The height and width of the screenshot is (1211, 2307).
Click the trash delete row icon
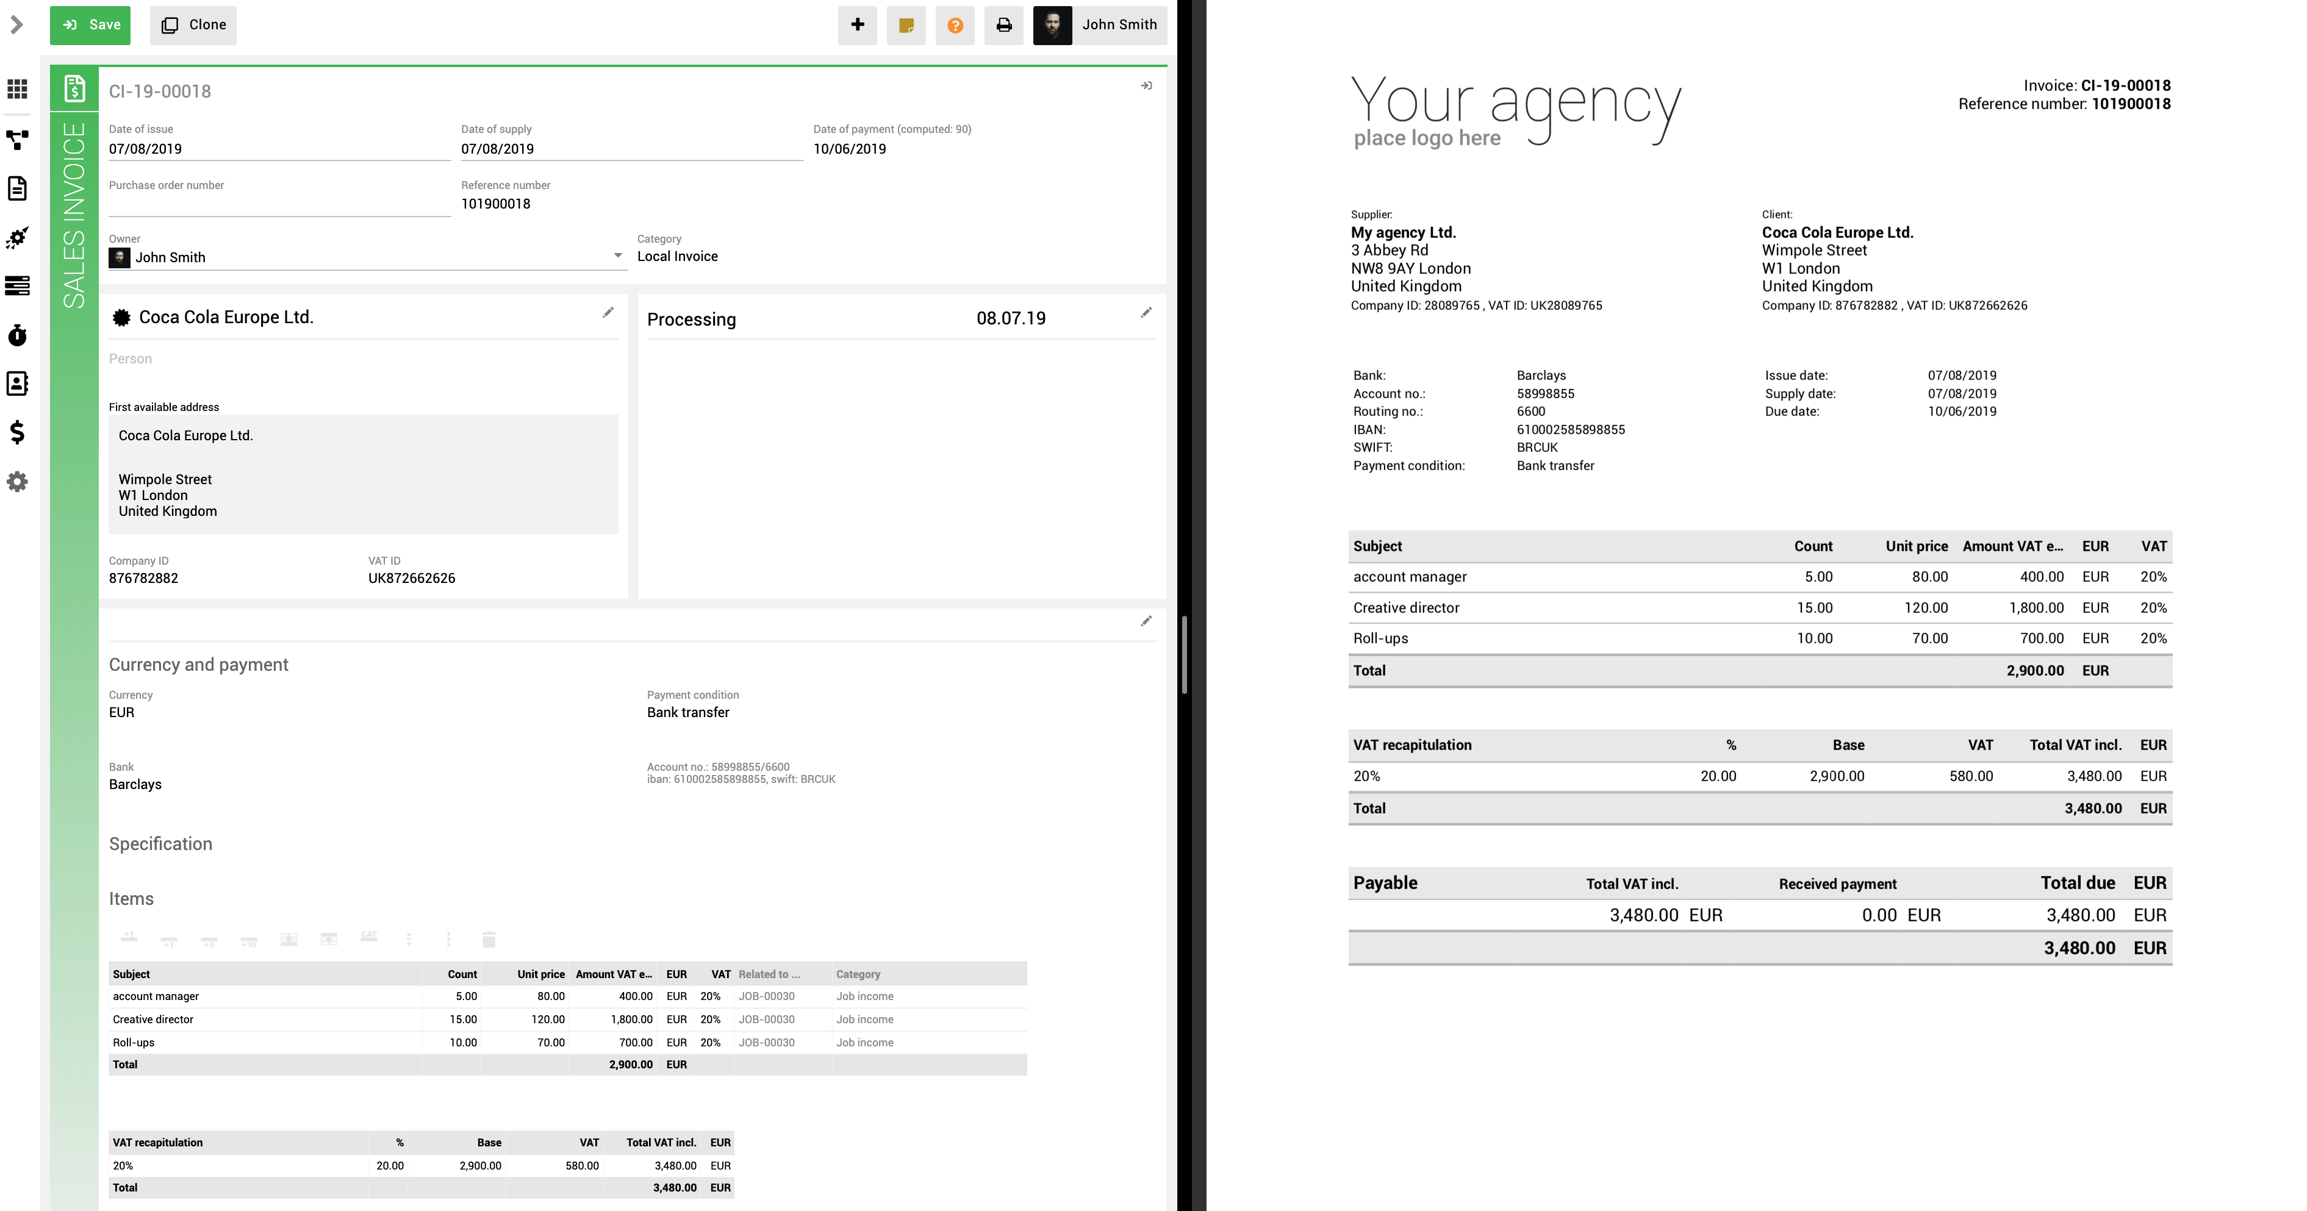[489, 939]
